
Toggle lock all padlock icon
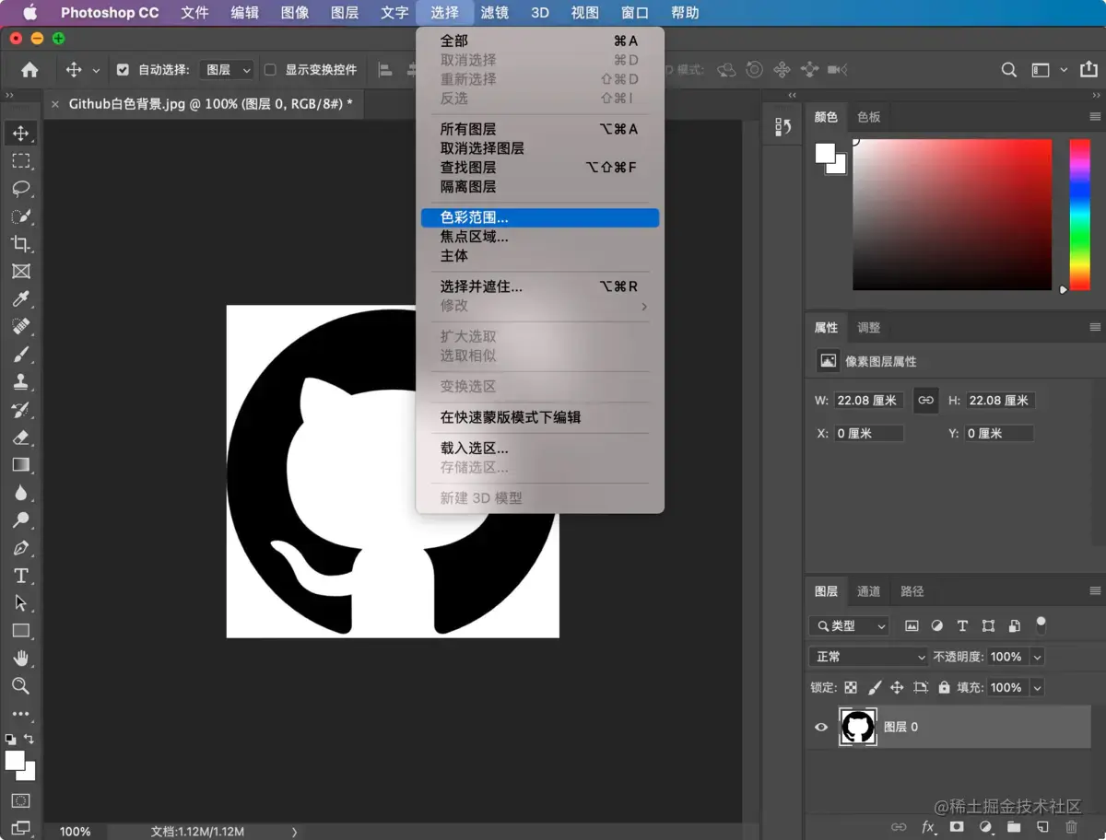pyautogui.click(x=944, y=688)
